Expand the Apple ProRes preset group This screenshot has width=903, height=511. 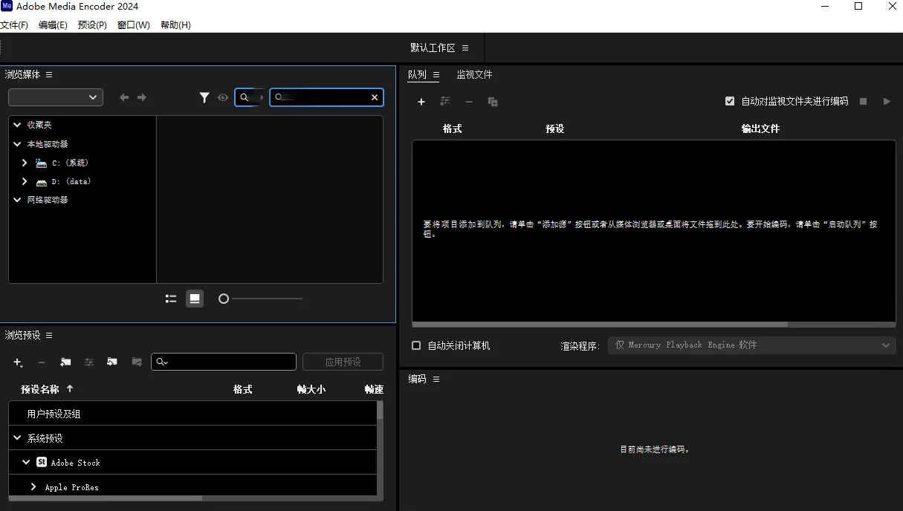coord(33,487)
